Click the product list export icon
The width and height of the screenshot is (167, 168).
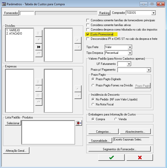[79, 123]
